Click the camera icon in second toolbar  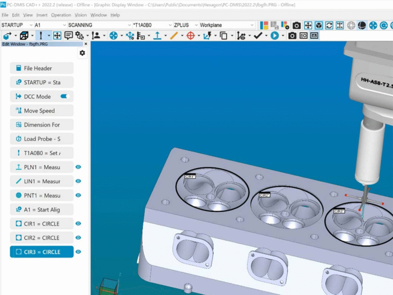[x=292, y=36]
